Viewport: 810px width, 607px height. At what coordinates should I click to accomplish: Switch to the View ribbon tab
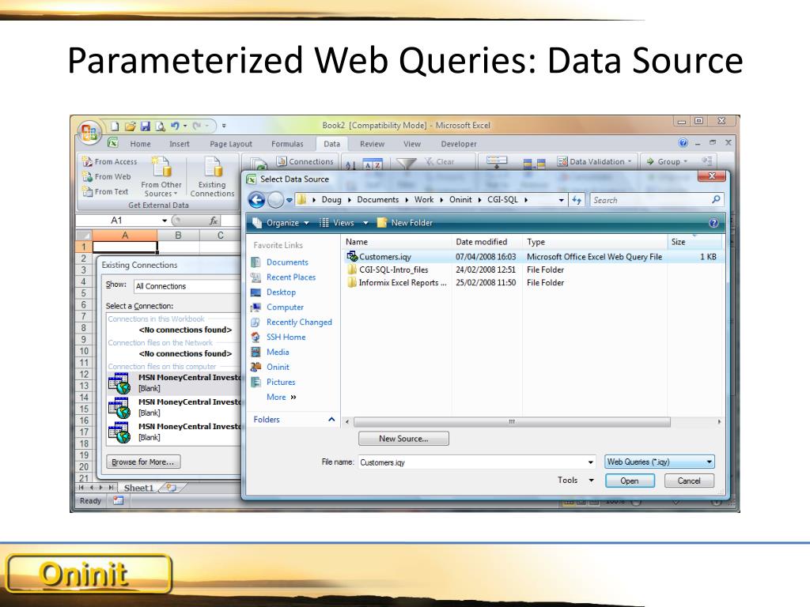(411, 144)
